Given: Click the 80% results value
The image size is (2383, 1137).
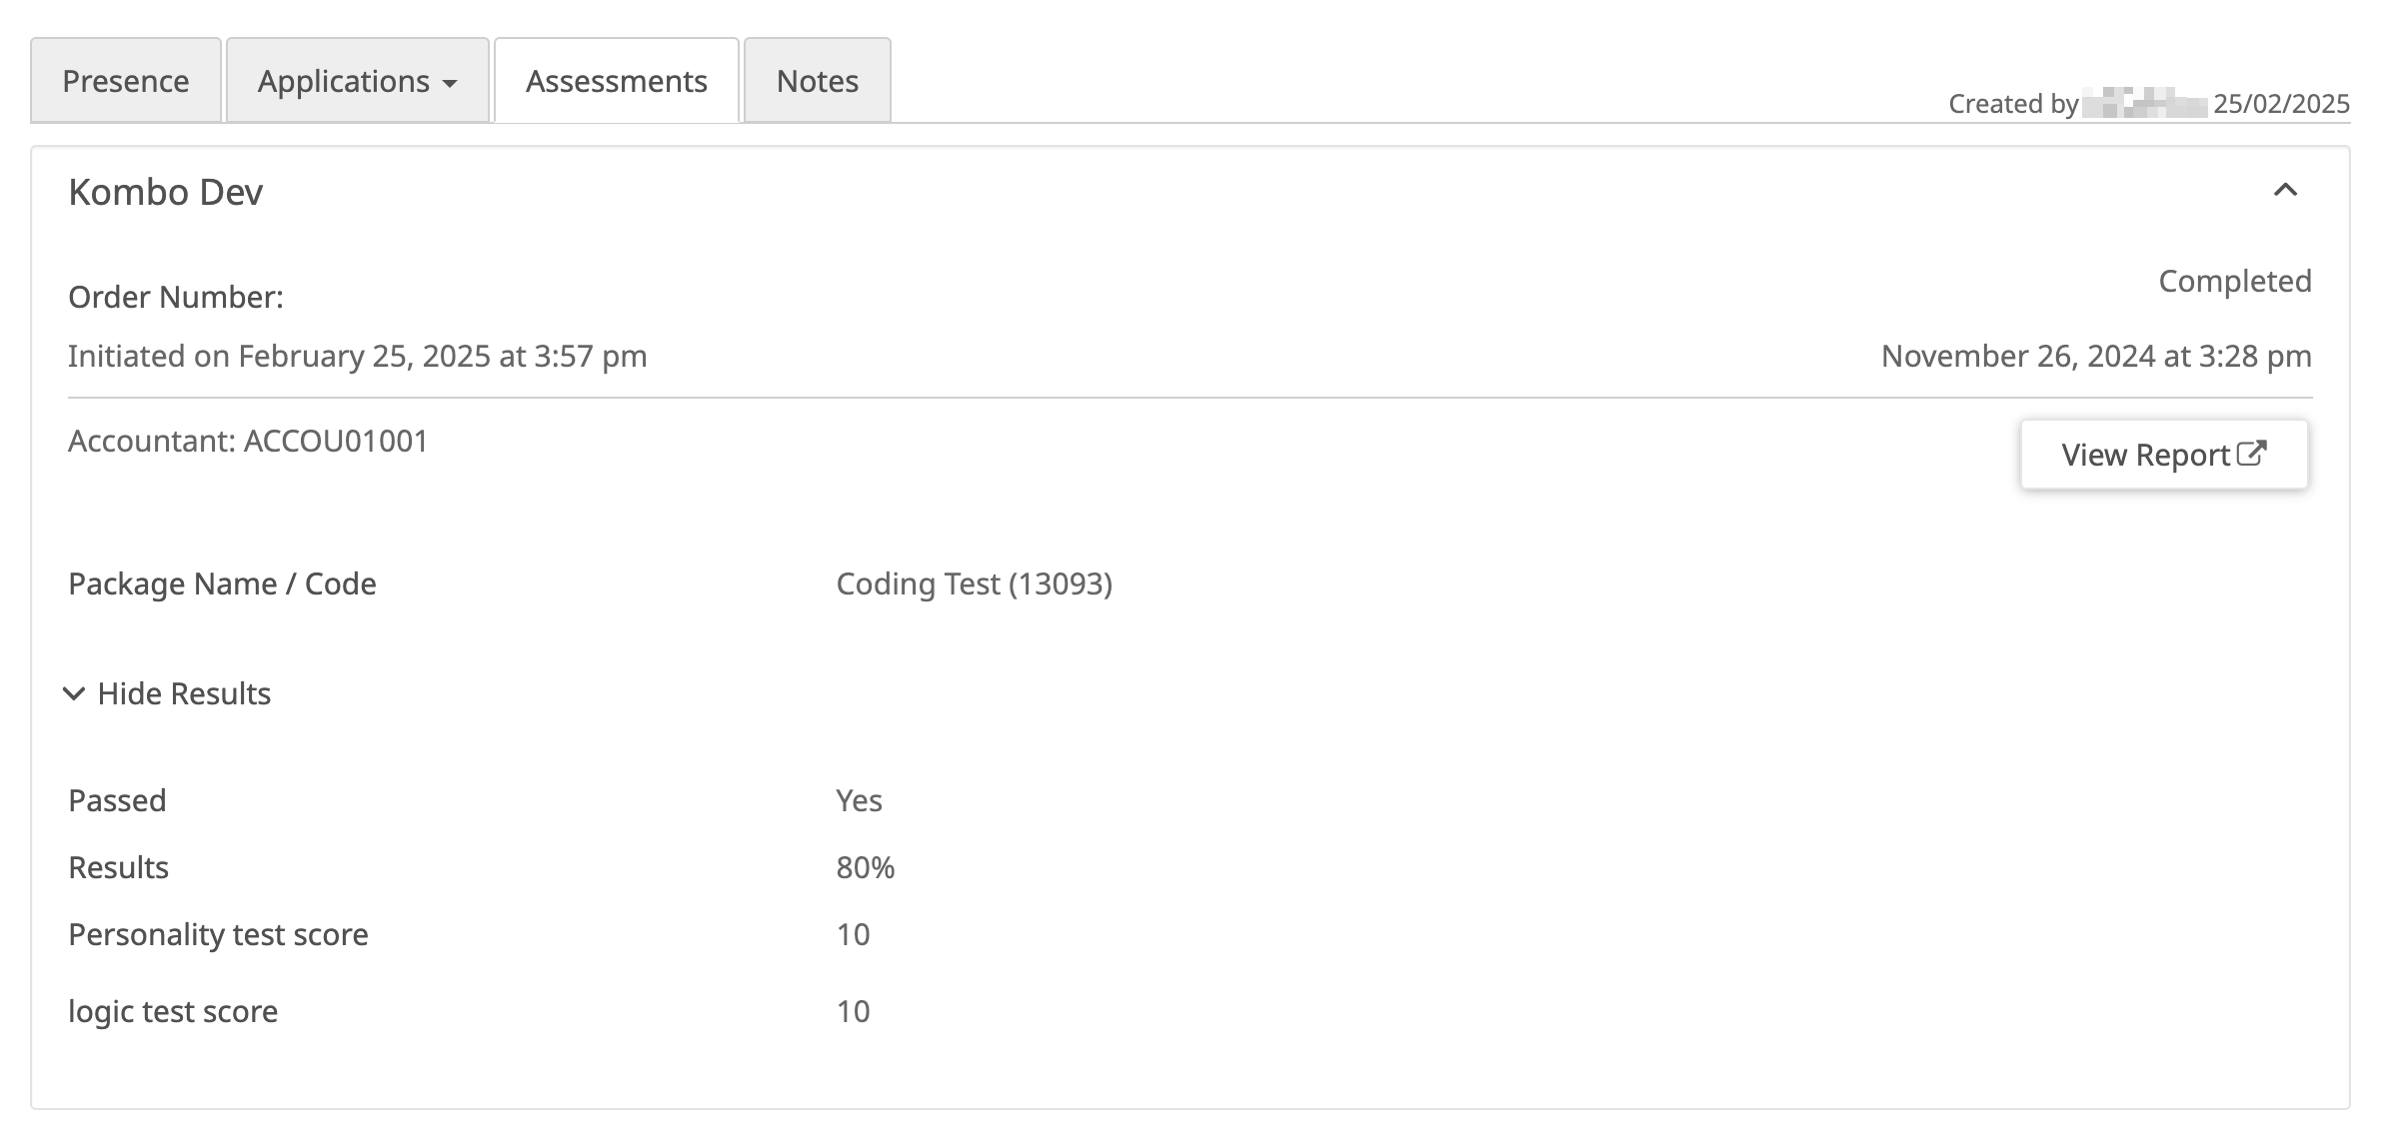Looking at the screenshot, I should (865, 867).
